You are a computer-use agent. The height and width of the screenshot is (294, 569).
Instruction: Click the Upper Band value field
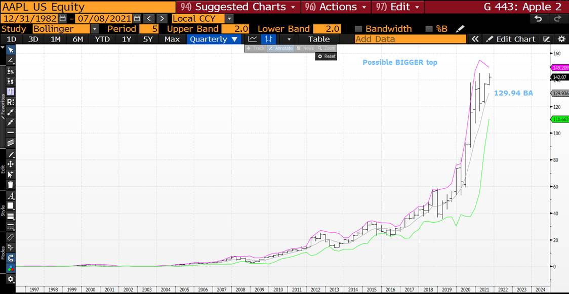[x=235, y=29]
